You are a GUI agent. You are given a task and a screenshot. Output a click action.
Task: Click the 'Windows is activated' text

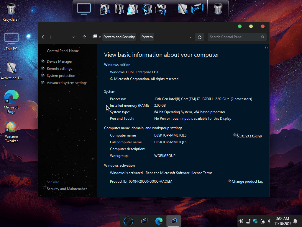click(126, 173)
